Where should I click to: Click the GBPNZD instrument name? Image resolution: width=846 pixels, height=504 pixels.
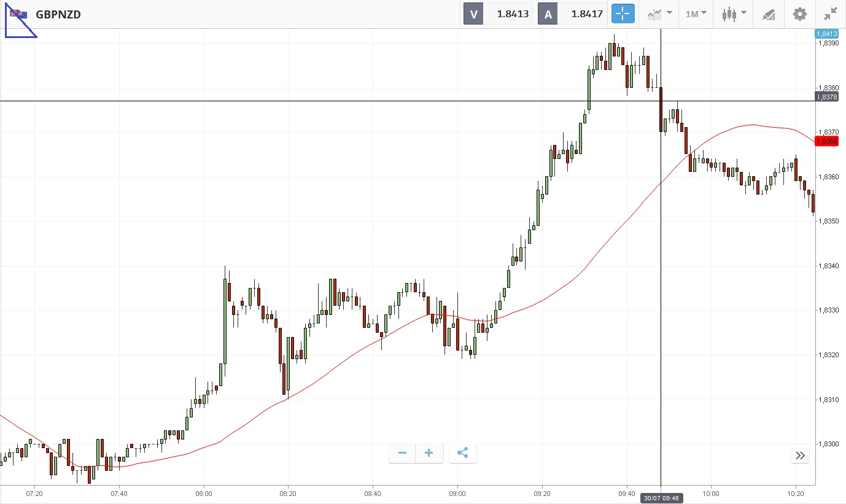pyautogui.click(x=58, y=14)
